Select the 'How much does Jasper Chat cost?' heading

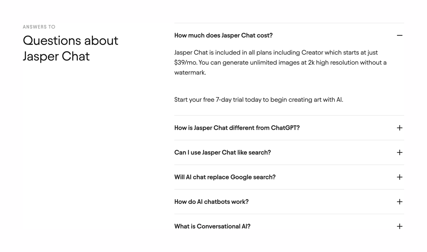coord(223,35)
